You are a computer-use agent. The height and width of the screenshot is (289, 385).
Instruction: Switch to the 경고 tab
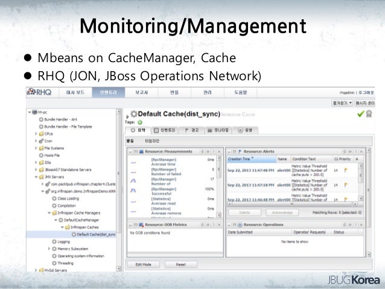[x=191, y=130]
